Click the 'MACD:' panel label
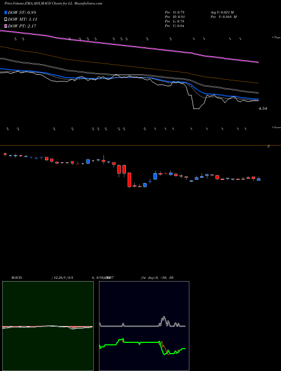This screenshot has height=371, width=281. [x=17, y=278]
